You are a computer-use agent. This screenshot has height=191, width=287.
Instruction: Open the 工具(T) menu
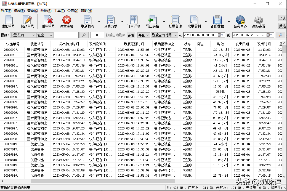(59, 11)
